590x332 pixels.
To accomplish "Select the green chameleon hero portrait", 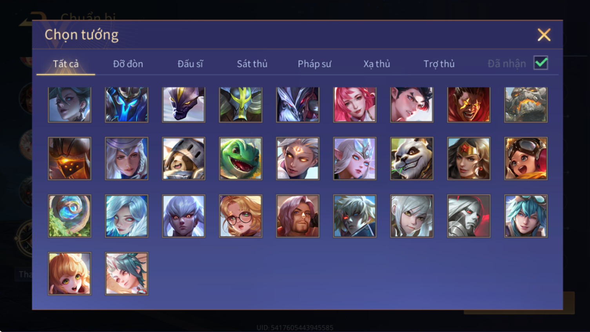I will (241, 158).
